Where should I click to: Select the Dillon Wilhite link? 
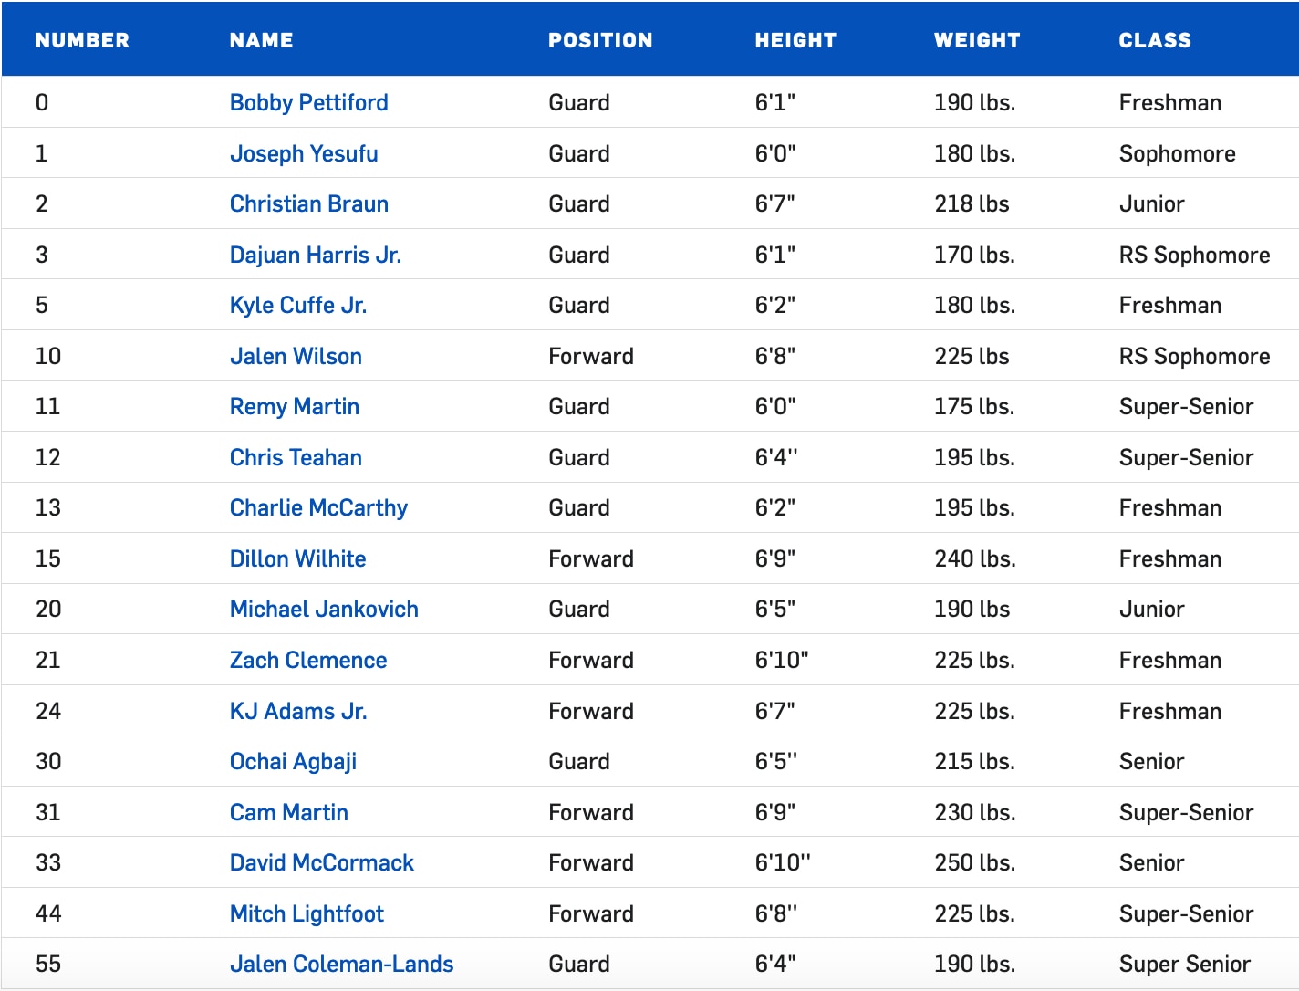pos(297,558)
